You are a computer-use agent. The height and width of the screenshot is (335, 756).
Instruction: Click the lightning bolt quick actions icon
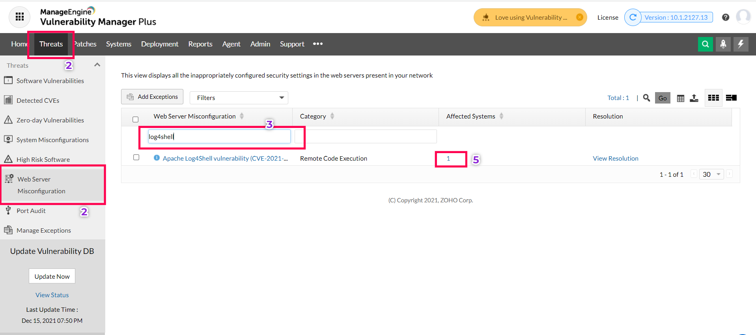[741, 44]
